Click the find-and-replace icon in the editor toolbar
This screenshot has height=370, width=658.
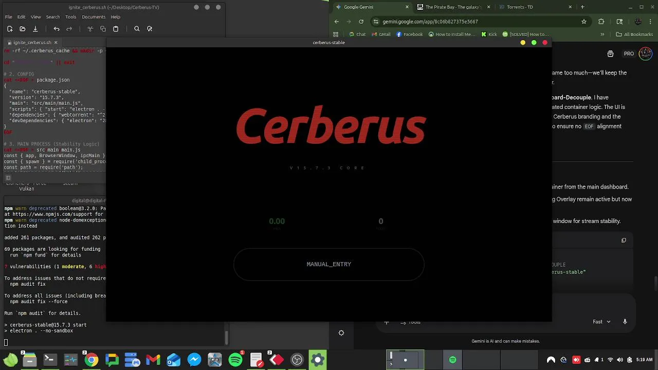(x=150, y=29)
